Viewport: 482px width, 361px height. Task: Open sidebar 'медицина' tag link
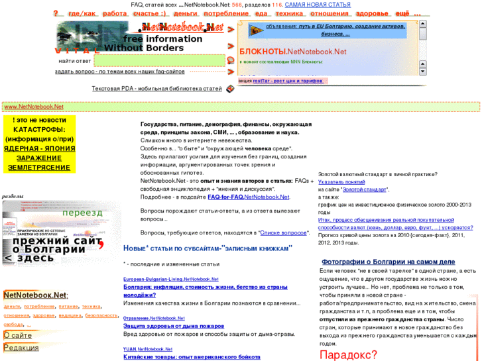pos(70,315)
